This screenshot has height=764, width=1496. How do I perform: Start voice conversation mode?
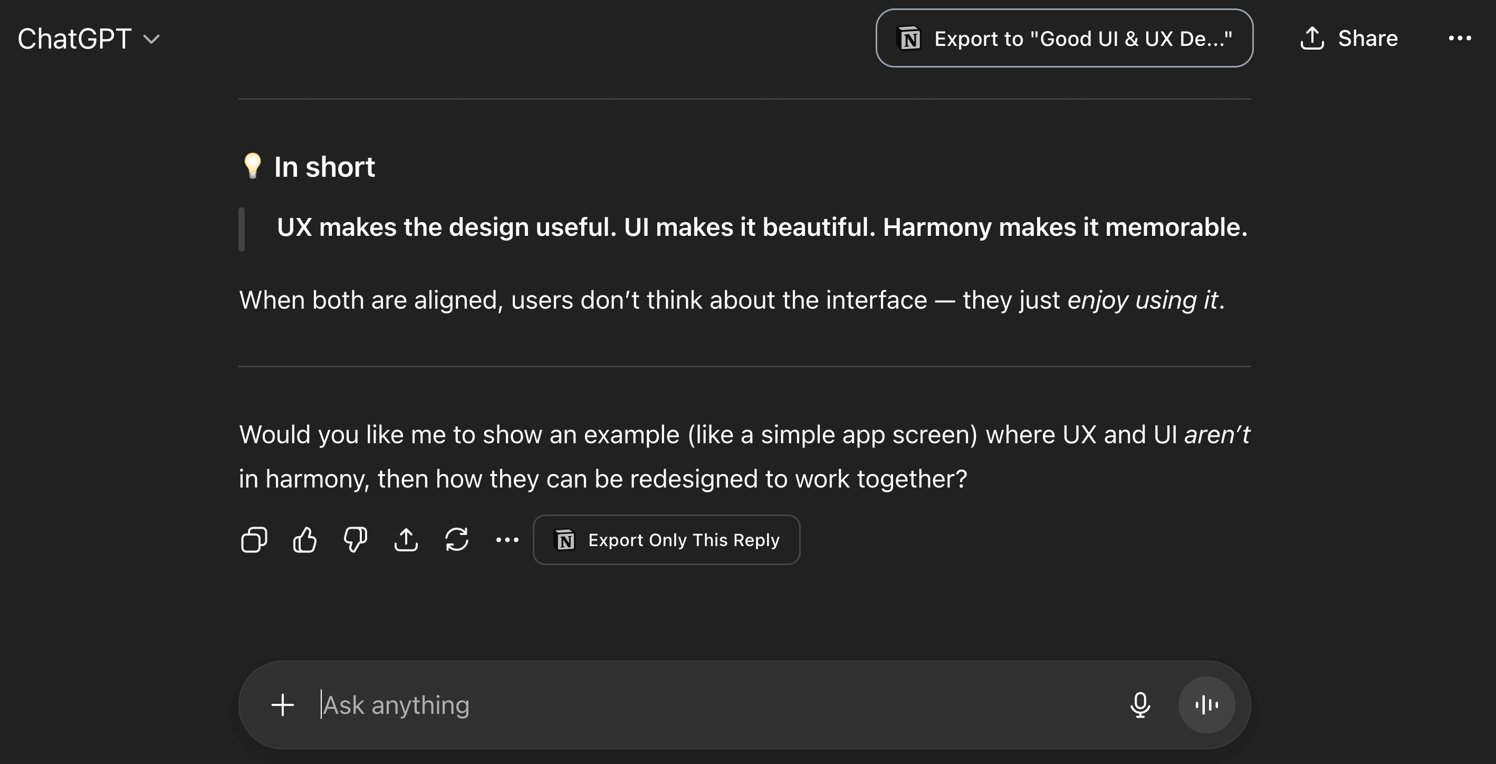[x=1207, y=705]
